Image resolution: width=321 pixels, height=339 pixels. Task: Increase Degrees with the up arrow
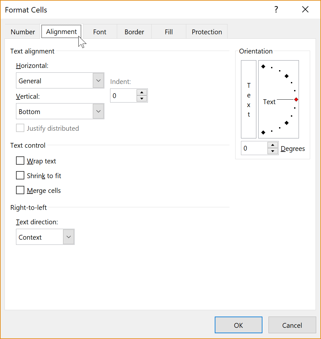tap(273, 145)
